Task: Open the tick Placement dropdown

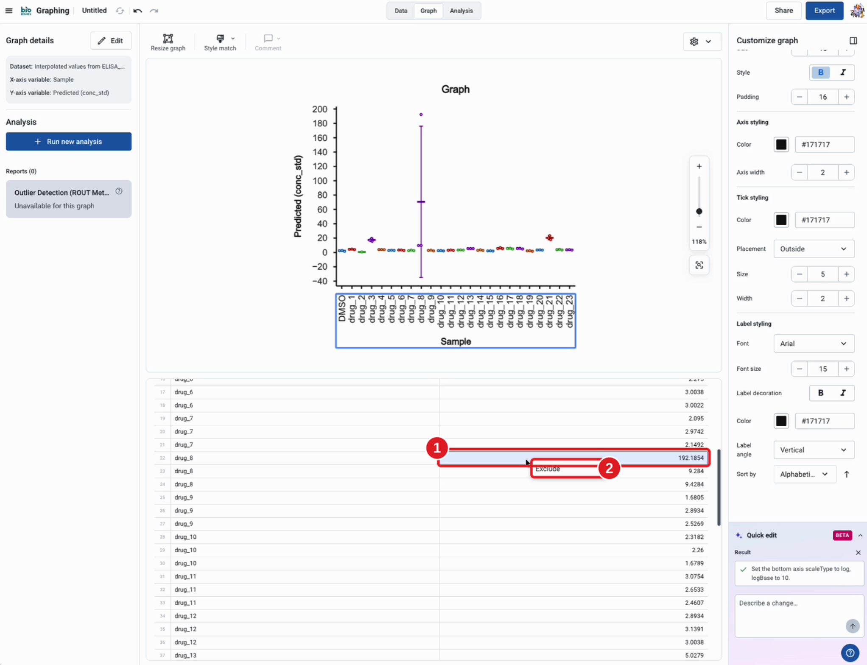Action: point(814,249)
